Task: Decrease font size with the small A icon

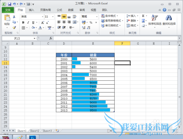Action: [x=47, y=23]
